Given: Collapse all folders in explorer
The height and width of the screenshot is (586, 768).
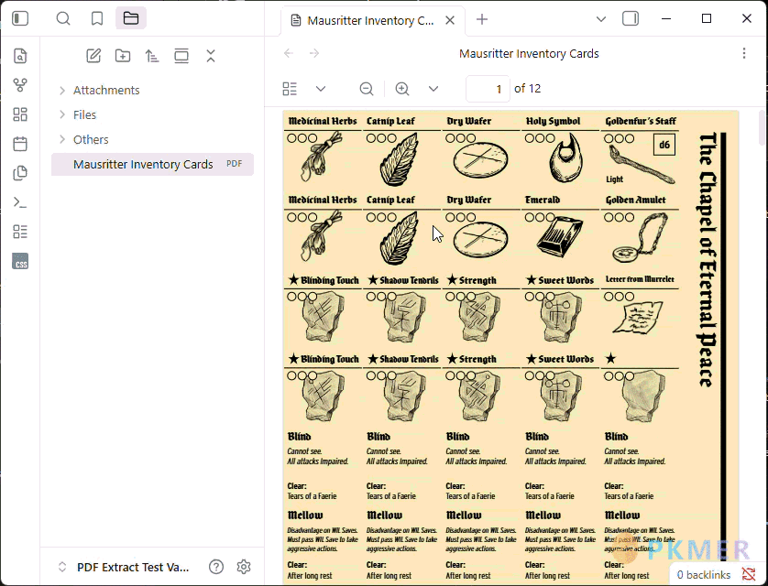Looking at the screenshot, I should pyautogui.click(x=211, y=56).
